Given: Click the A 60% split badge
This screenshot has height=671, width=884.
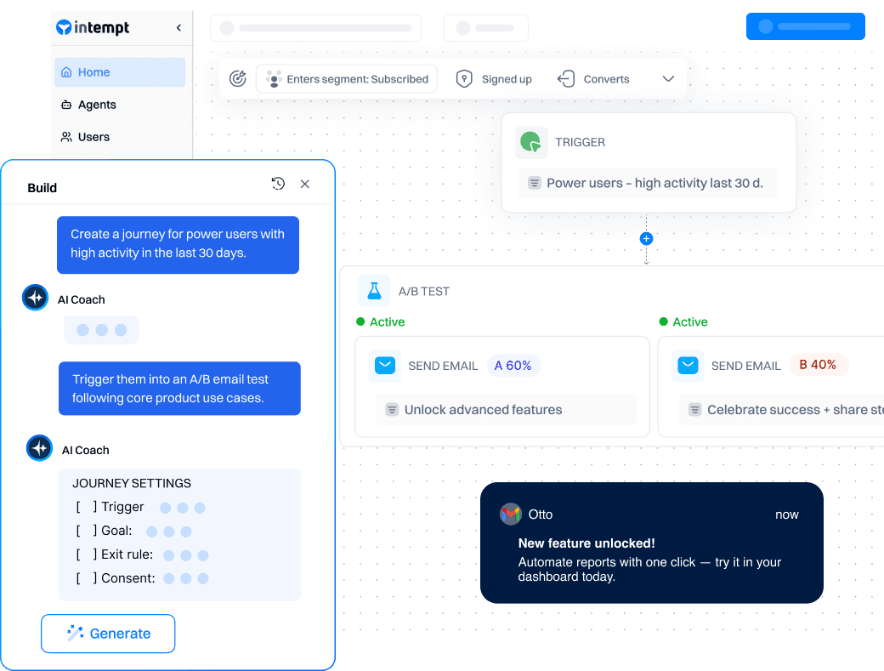Looking at the screenshot, I should [513, 366].
